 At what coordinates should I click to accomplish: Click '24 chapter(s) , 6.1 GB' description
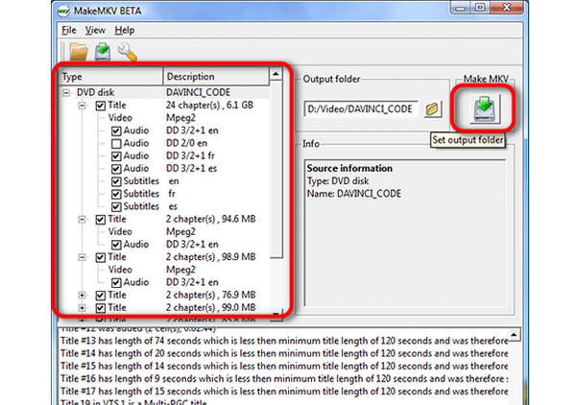coord(209,106)
